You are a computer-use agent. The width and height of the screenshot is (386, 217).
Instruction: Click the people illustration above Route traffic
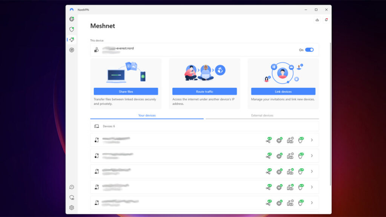205,73
